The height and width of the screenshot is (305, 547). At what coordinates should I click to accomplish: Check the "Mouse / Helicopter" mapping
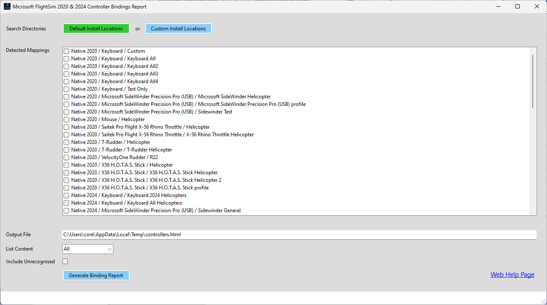tap(67, 119)
